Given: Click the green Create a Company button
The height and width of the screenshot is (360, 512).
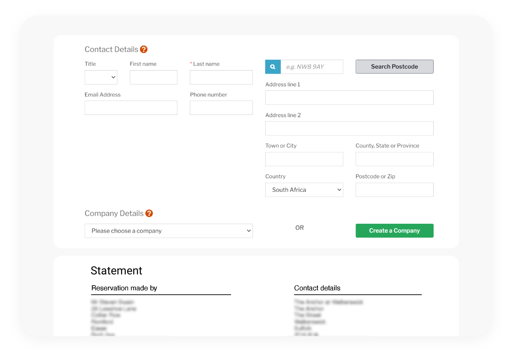Looking at the screenshot, I should (394, 231).
